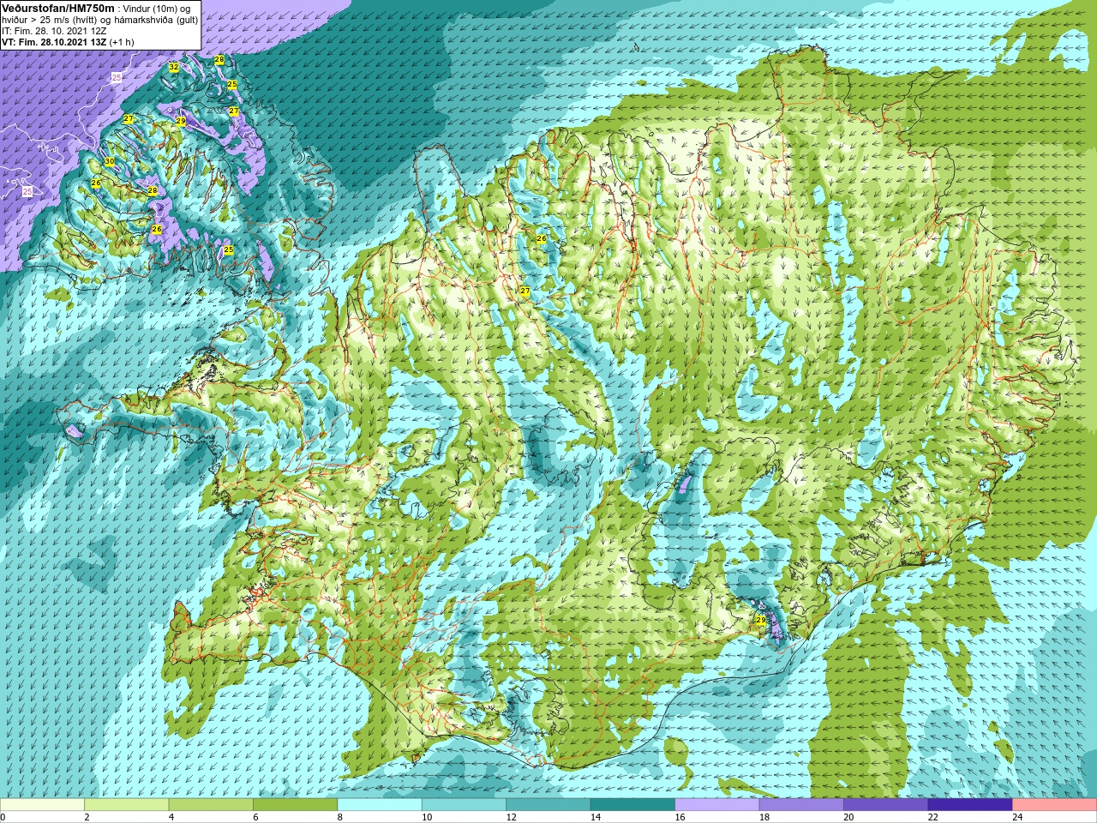This screenshot has height=823, width=1097.
Task: Click the 0–2 m/s pale yellow legend swatch
Action: tap(42, 805)
